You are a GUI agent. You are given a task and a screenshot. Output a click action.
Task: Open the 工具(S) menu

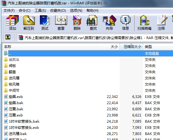point(40,11)
